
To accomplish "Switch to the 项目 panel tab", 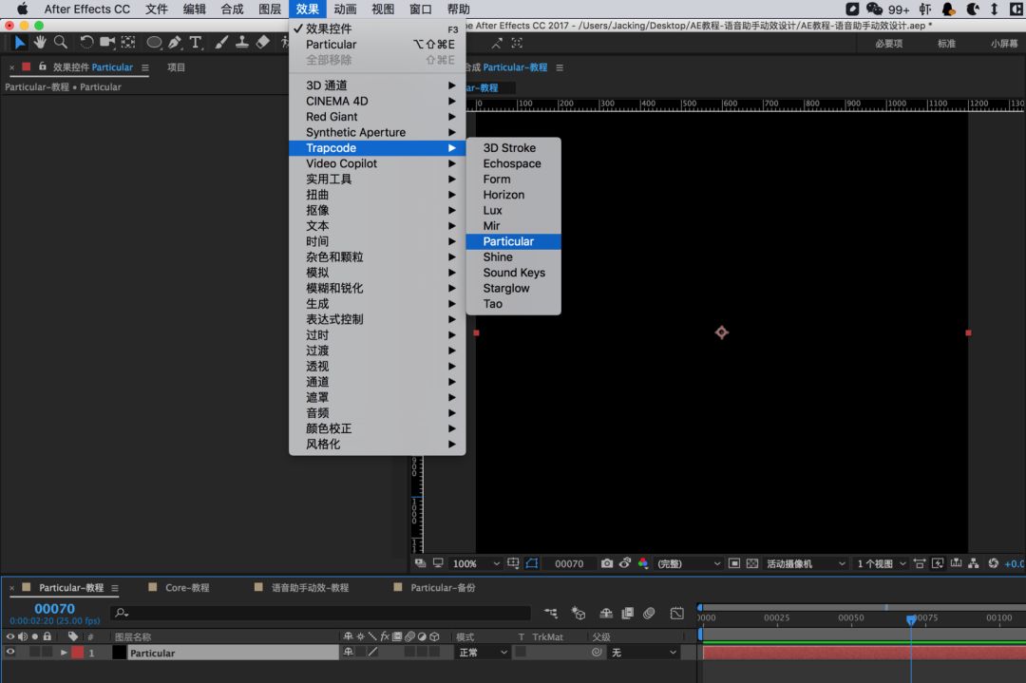I will pyautogui.click(x=176, y=67).
